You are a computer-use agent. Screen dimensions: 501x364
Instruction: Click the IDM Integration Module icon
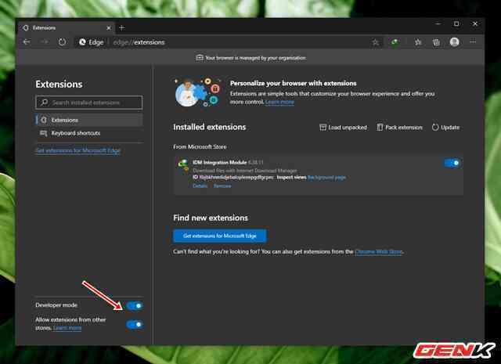coord(183,165)
